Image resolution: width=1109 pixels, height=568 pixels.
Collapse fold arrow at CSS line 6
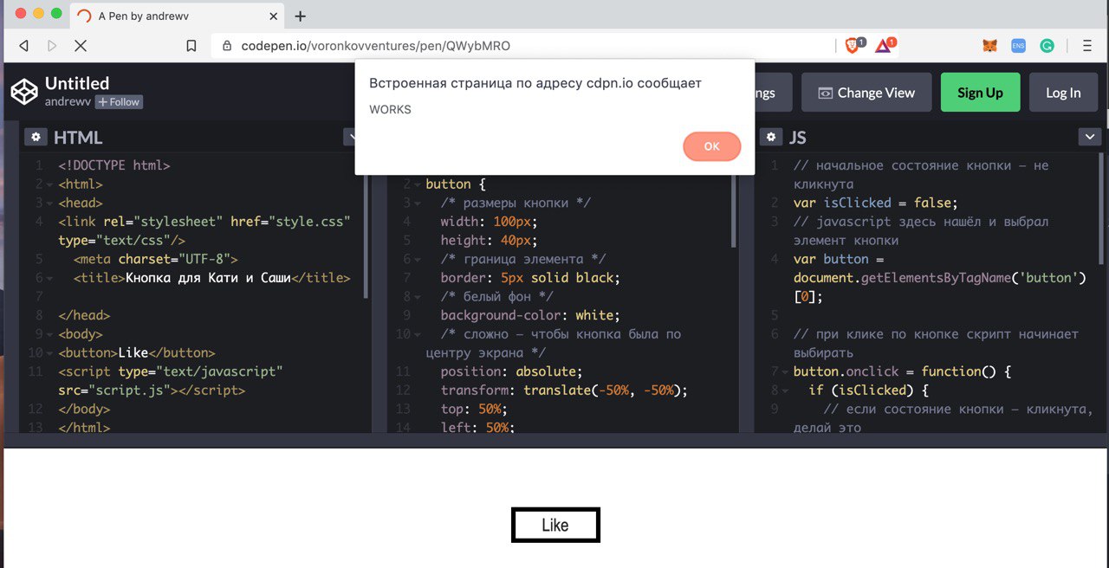click(418, 260)
